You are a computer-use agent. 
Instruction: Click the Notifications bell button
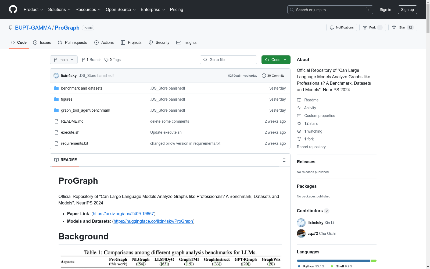[x=342, y=27]
